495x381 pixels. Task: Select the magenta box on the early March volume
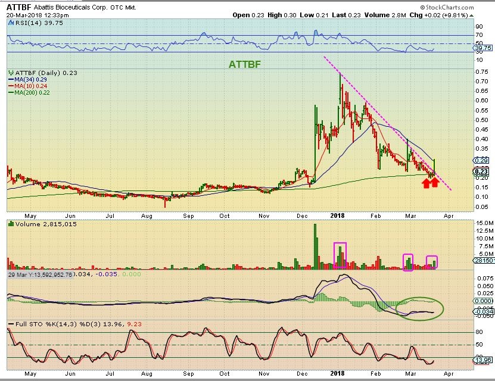pyautogui.click(x=408, y=263)
